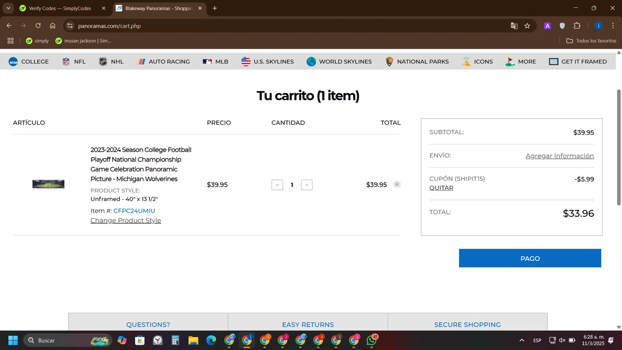Viewport: 622px width, 350px height.
Task: Close the Blakeway Panoramas tab
Action: tap(200, 8)
